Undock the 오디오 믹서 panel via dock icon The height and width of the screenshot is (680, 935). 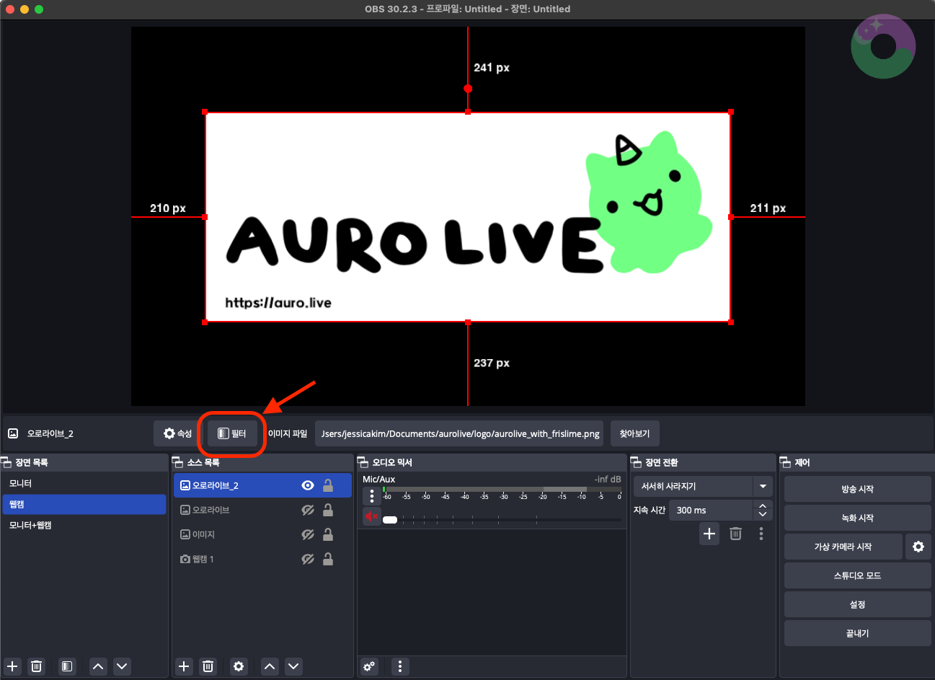pos(363,462)
